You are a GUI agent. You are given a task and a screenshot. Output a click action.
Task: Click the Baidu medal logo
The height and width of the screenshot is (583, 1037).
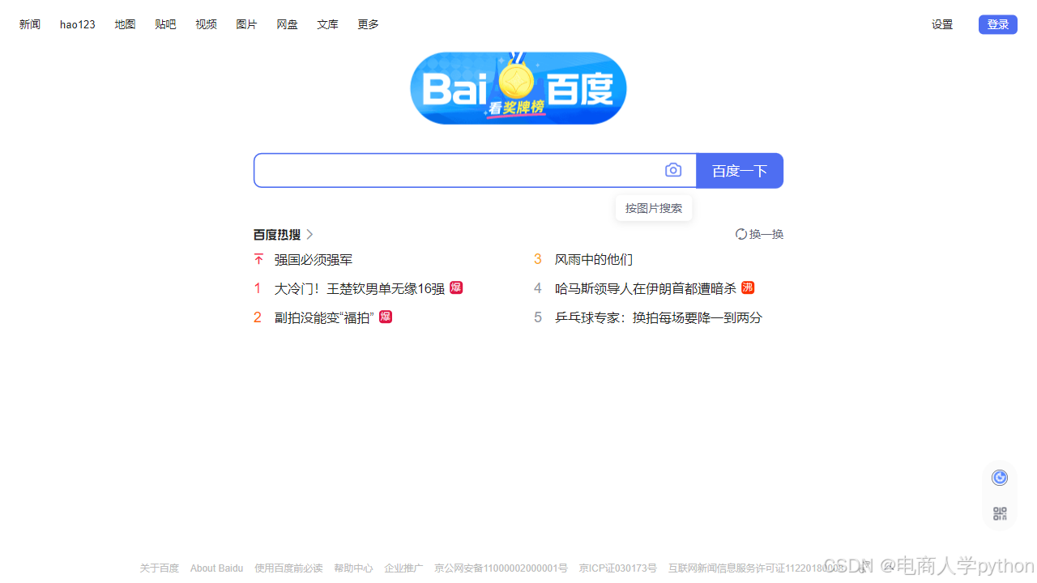pos(518,87)
